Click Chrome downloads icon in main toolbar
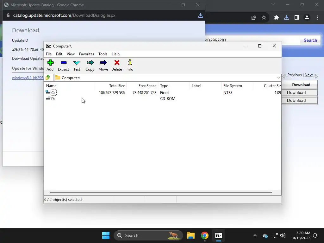324x243 pixels. [x=287, y=18]
